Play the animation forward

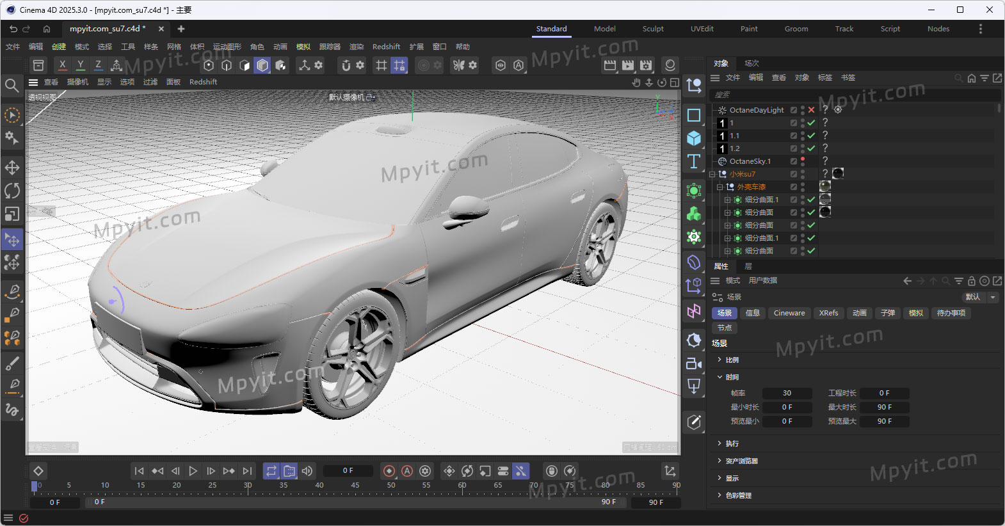(x=193, y=471)
